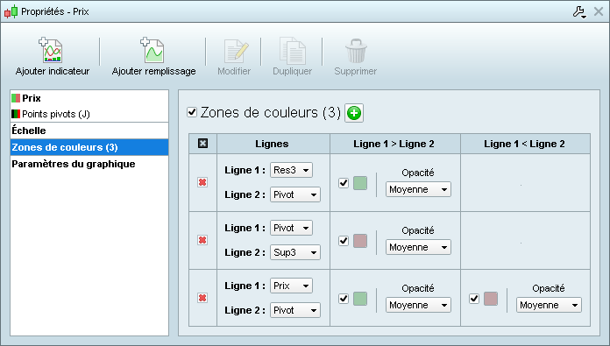Click the Zones de couleurs (3) heading

click(271, 112)
